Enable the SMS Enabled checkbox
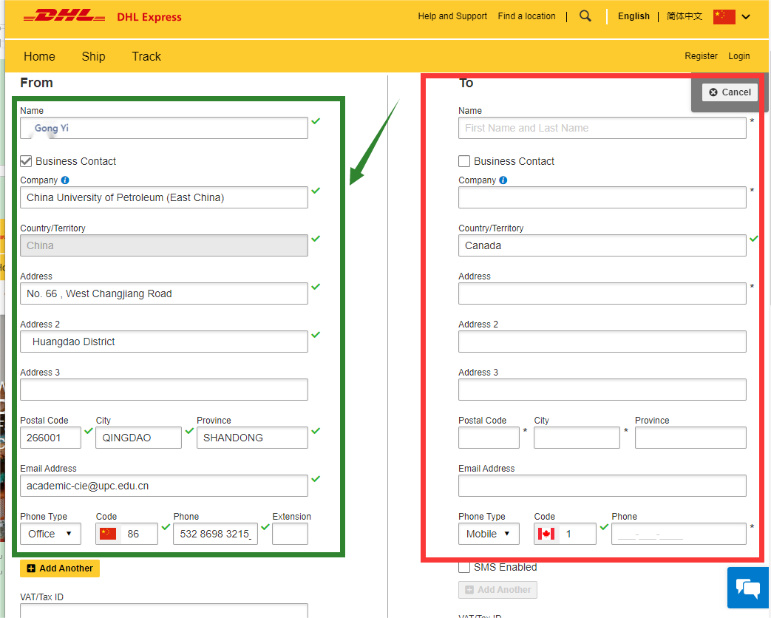771x618 pixels. tap(464, 567)
